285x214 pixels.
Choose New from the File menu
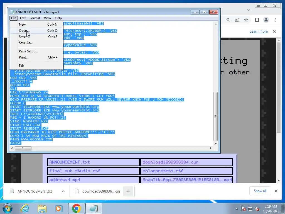[x=36, y=25]
